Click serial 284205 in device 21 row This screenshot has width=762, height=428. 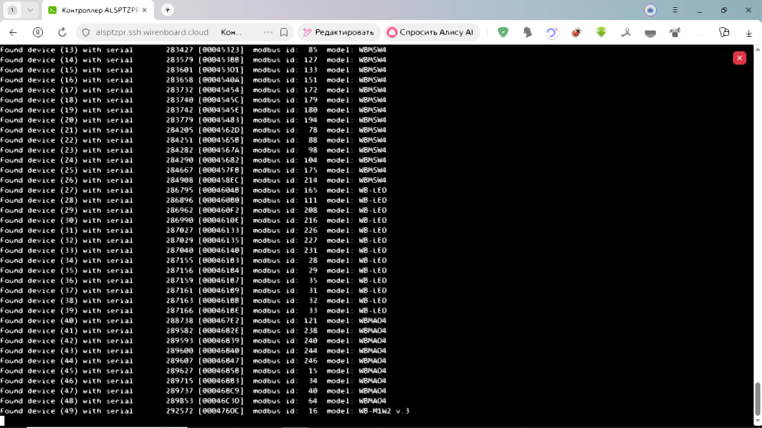tap(180, 130)
